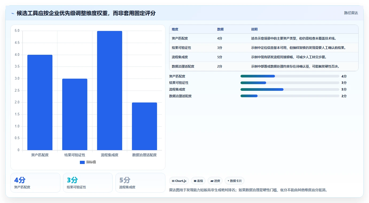This screenshot has height=203, width=369.
Task: Click the 说明 table column header
Action: pos(254,29)
